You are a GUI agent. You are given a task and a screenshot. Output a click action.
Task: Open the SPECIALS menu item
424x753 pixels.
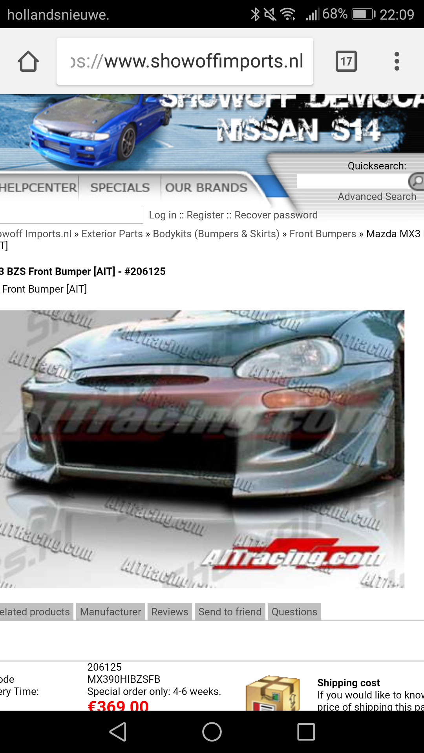click(x=120, y=187)
